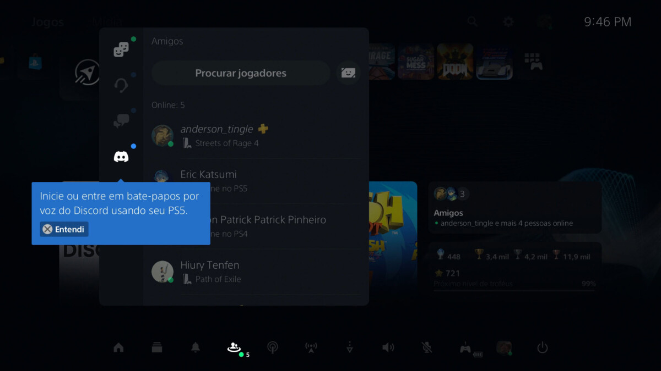Open the search magnifier at top

pyautogui.click(x=473, y=21)
